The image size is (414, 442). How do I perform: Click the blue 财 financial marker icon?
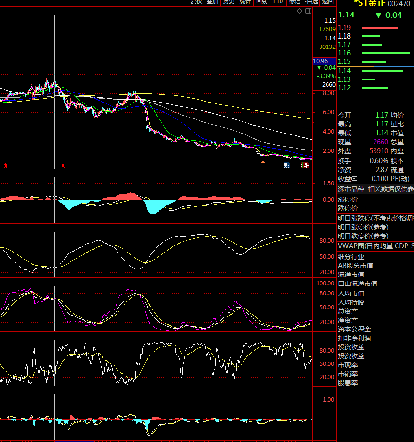pyautogui.click(x=287, y=165)
